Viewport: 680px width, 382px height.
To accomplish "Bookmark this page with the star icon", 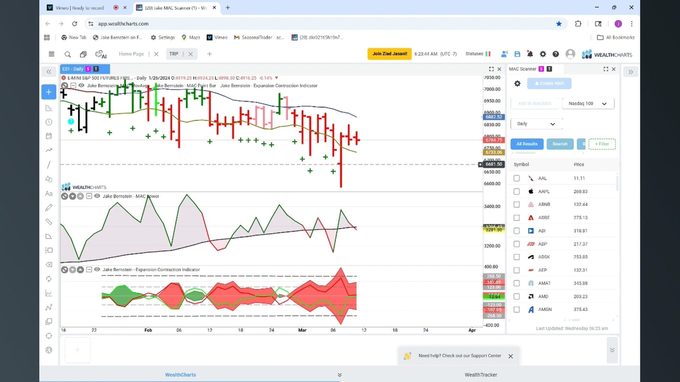I will tap(559, 24).
